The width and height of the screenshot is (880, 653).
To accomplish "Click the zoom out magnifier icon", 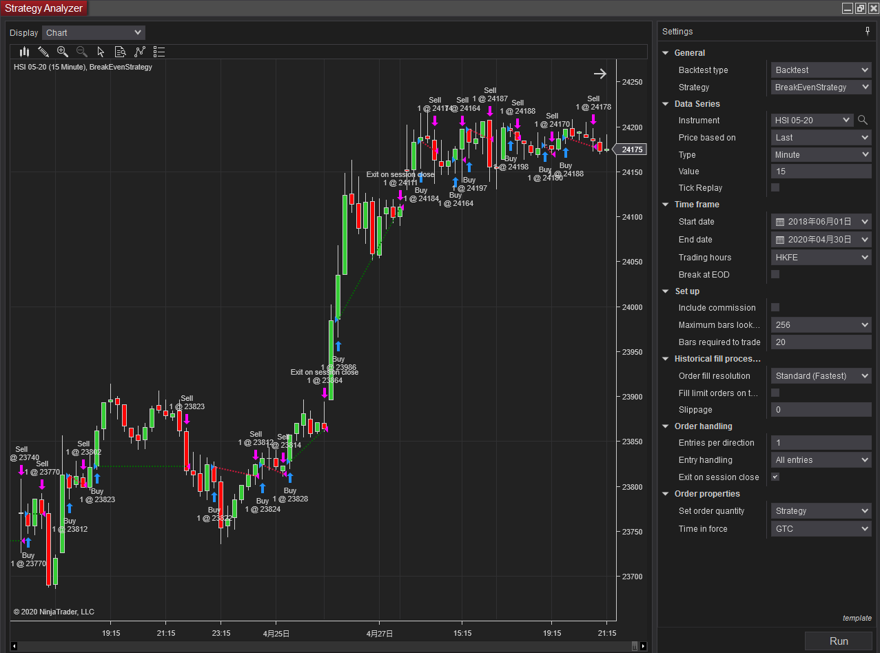I will pyautogui.click(x=82, y=52).
